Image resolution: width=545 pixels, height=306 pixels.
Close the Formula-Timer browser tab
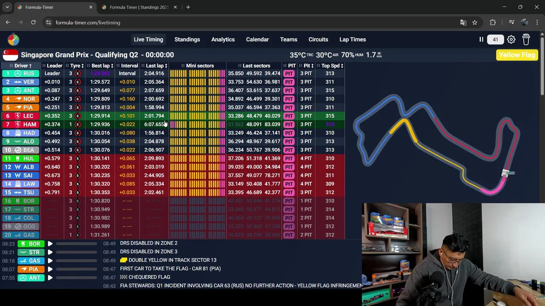90,7
